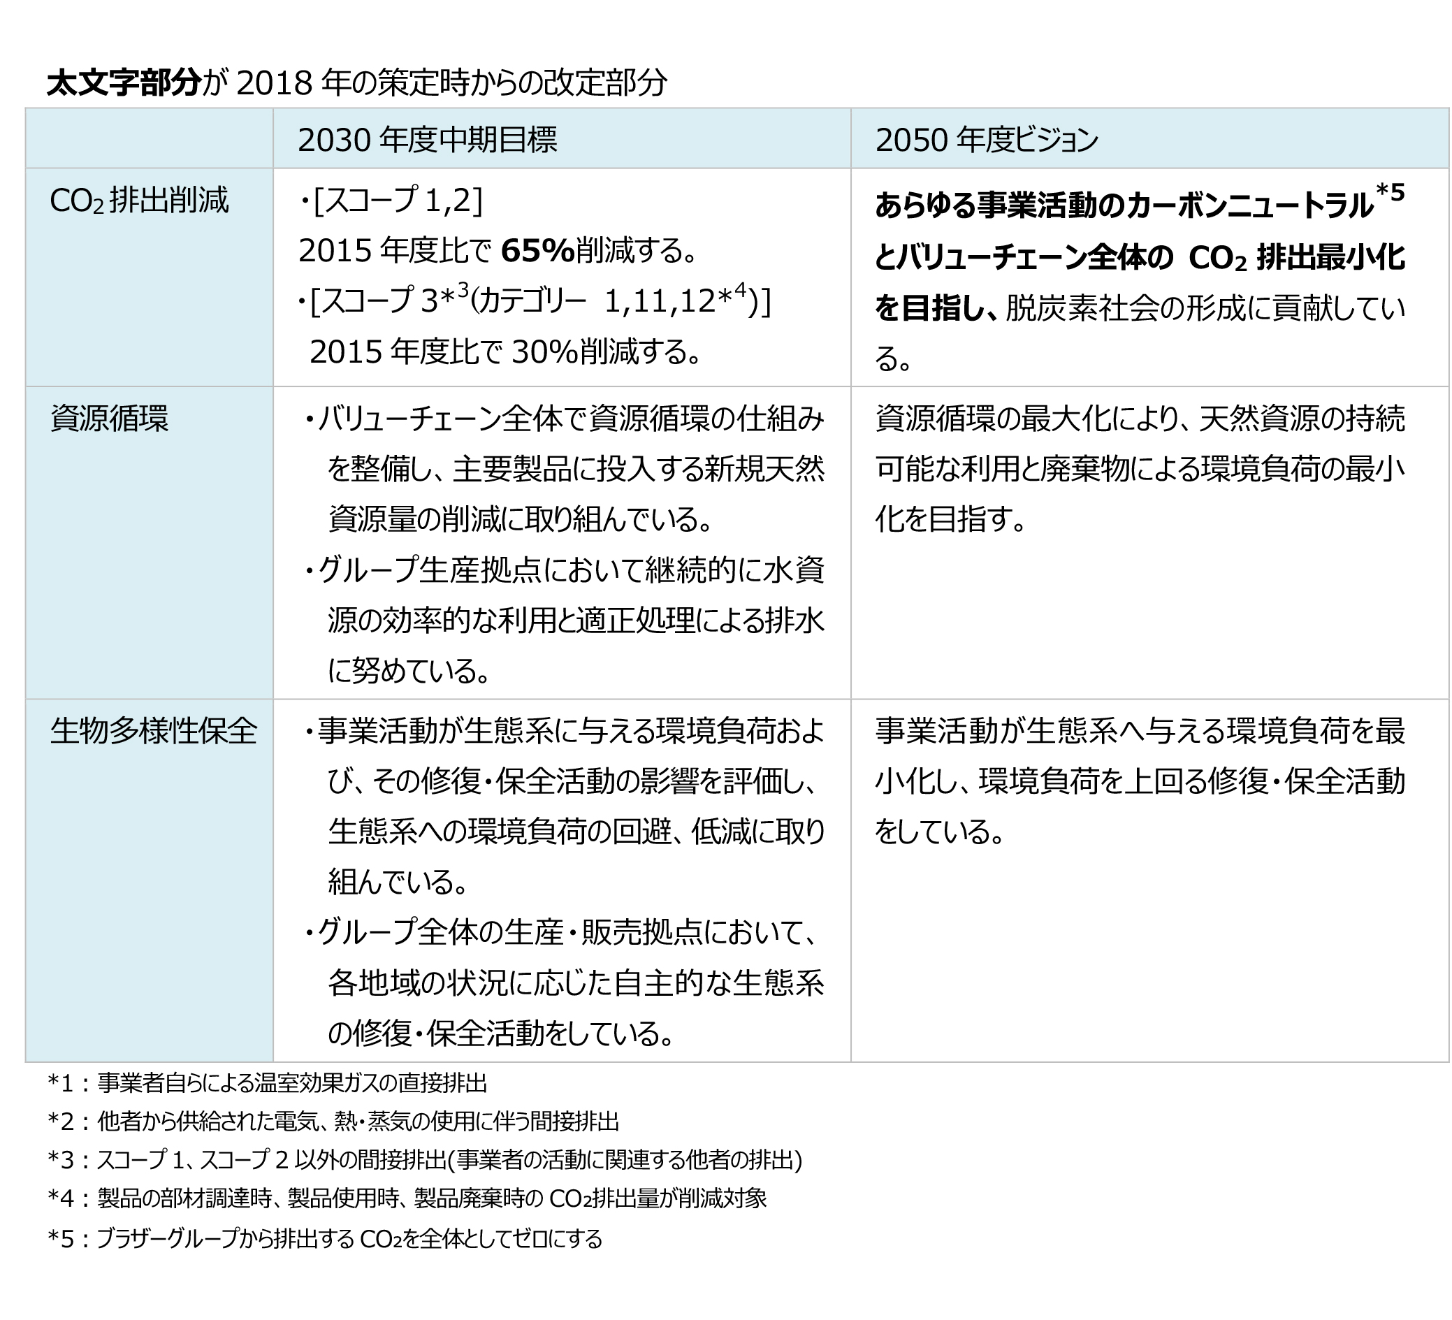Click the '[スコープ 3*3(カテゴリー 1,11,12*4)]' line
This screenshot has height=1320, width=1452.
(x=535, y=300)
